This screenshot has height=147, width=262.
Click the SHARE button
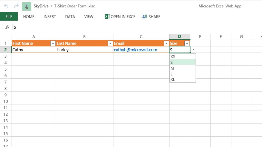[x=151, y=16]
